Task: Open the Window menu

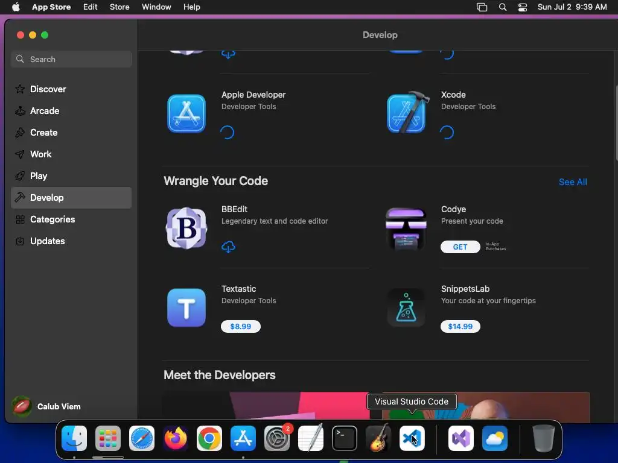Action: [x=156, y=7]
